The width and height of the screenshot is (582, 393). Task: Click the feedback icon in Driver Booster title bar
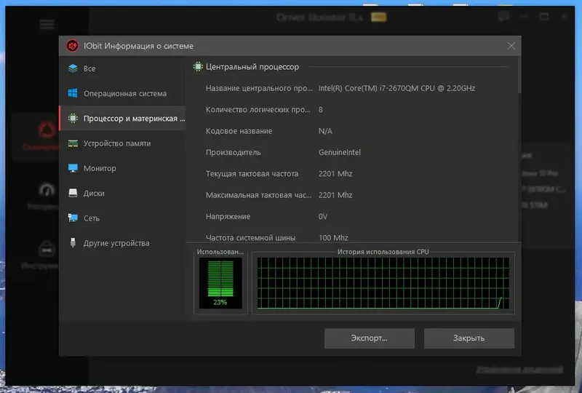(x=503, y=16)
